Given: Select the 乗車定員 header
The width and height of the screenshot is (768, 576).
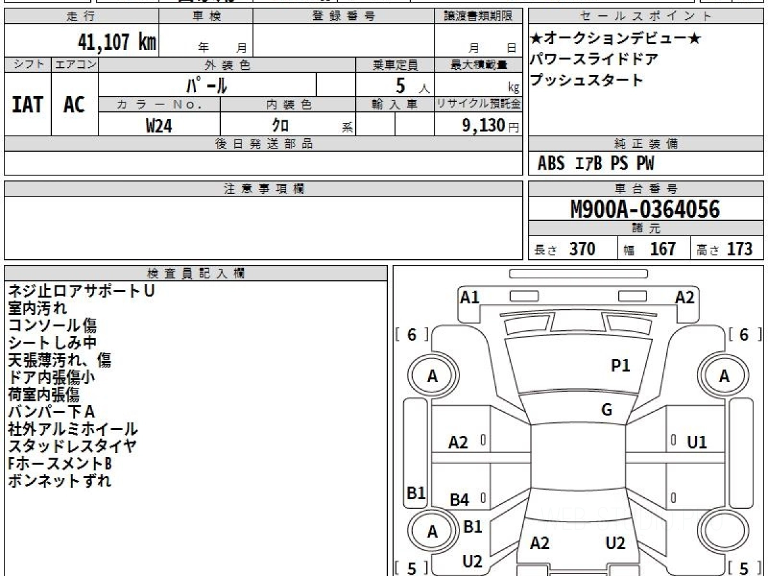Looking at the screenshot, I should [395, 65].
